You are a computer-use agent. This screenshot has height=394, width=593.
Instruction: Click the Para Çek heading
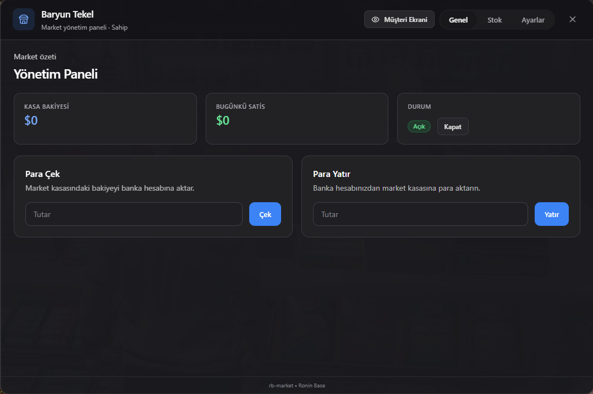point(42,174)
